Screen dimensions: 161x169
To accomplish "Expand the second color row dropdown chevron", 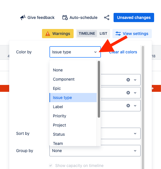I will click(x=135, y=93).
